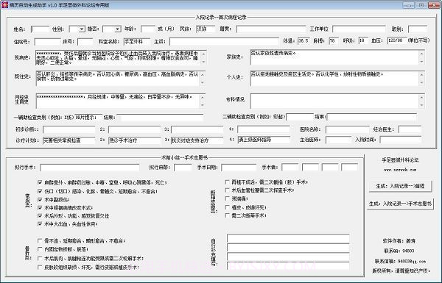Image resolution: width=442 pixels, height=283 pixels.
Task: Click the 住院号 input field
Action: tap(48, 42)
